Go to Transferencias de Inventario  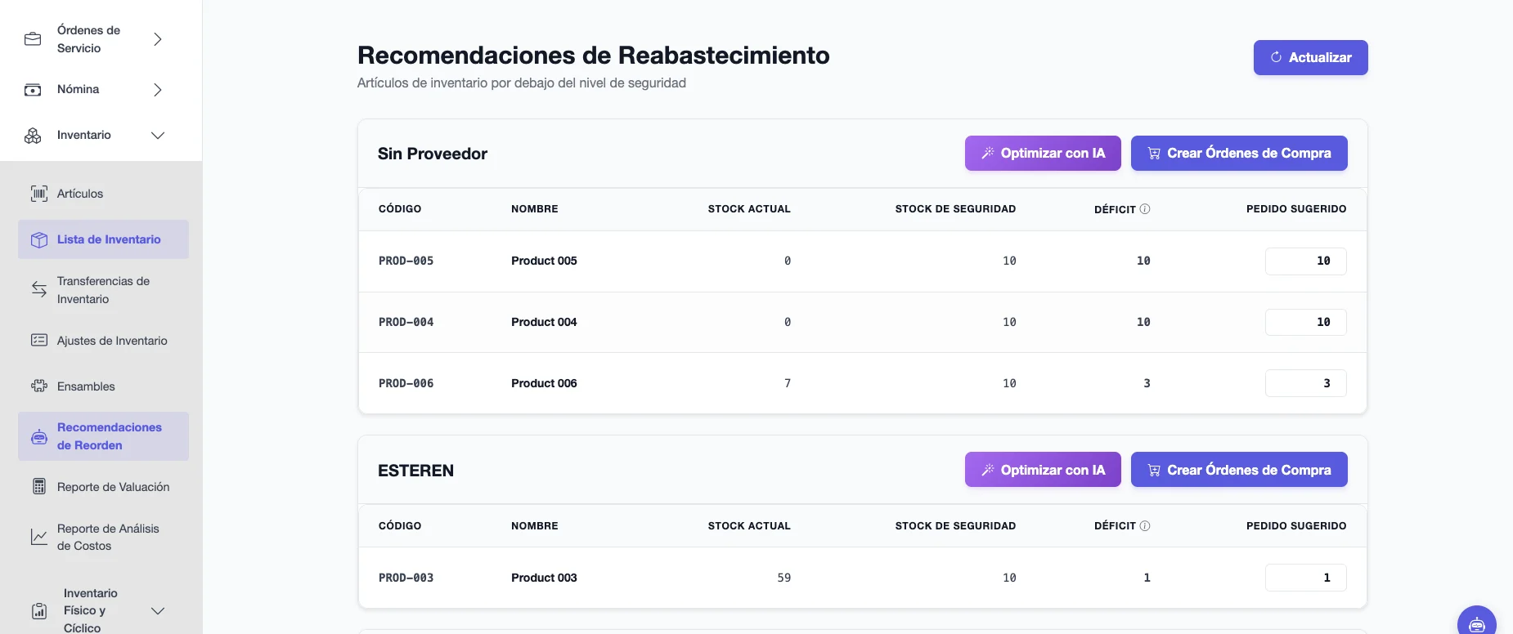[103, 290]
